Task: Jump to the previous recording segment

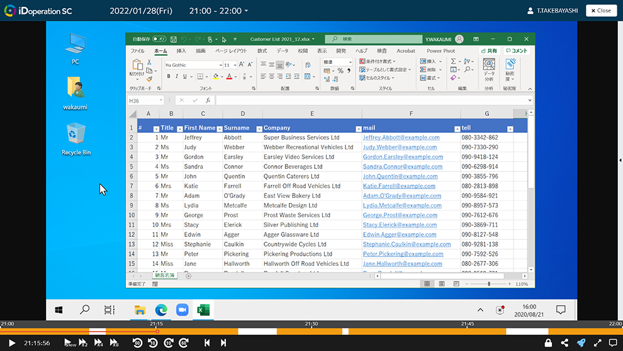Action: pos(207,343)
